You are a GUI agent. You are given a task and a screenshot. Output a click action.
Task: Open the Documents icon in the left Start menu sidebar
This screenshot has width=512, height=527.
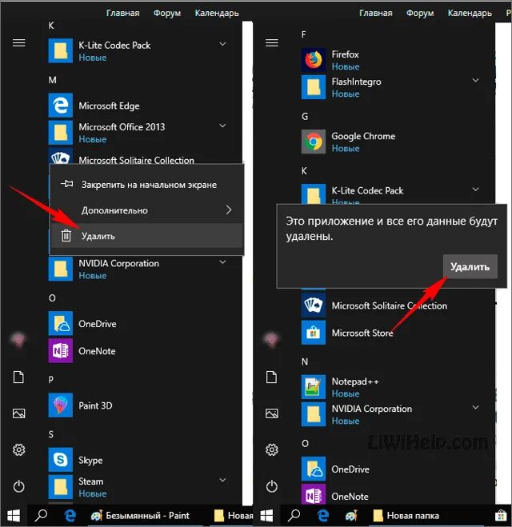point(19,377)
